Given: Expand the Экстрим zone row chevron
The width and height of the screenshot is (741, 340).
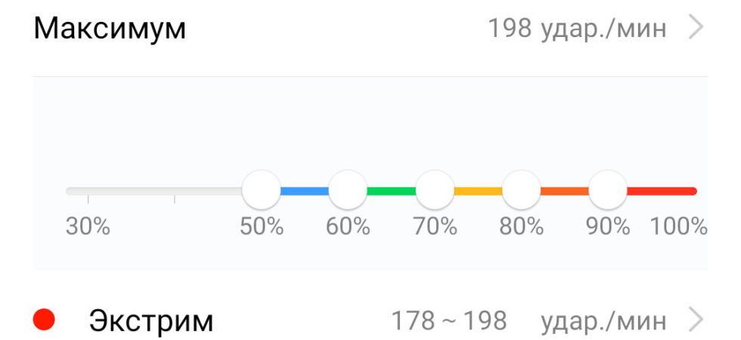Looking at the screenshot, I should (x=696, y=320).
